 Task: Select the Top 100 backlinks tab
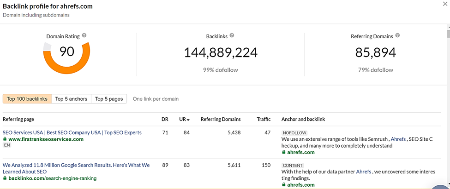(x=27, y=99)
